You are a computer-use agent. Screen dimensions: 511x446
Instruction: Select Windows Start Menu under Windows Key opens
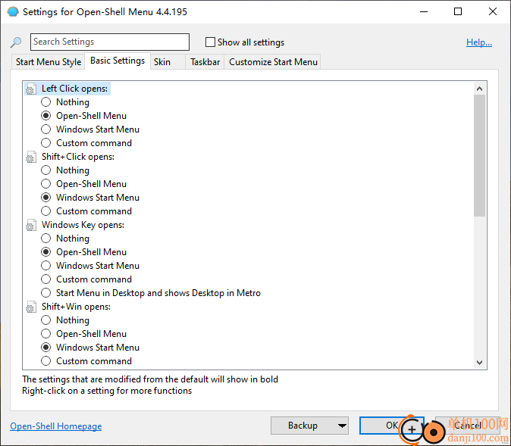coord(46,266)
